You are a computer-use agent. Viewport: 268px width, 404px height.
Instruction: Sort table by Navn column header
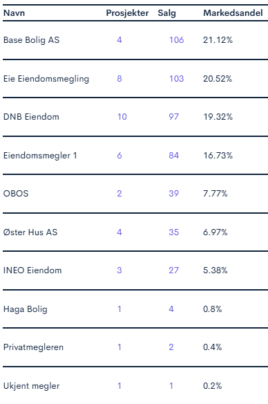pyautogui.click(x=14, y=13)
